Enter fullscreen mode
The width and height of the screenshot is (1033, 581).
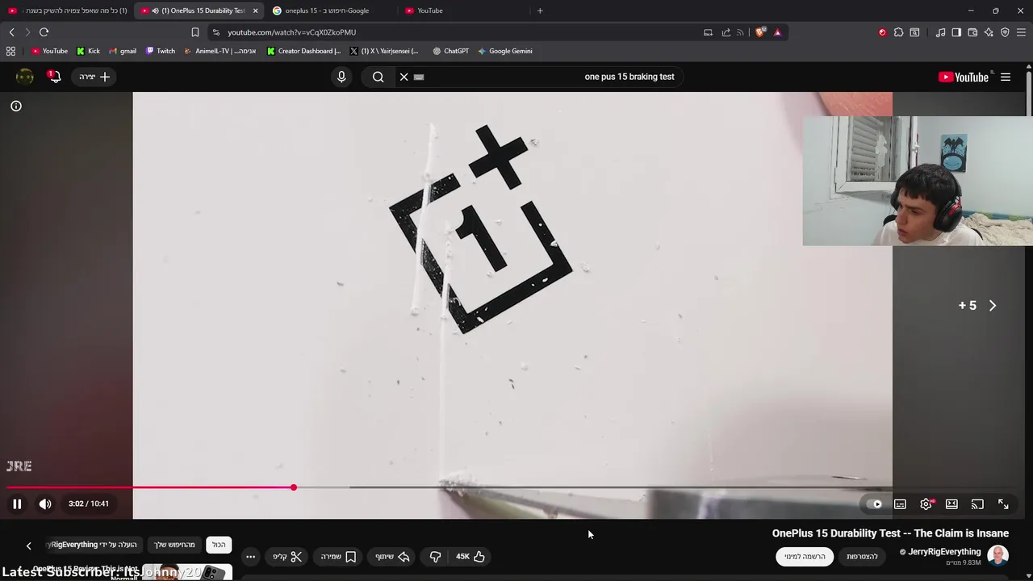point(1003,504)
